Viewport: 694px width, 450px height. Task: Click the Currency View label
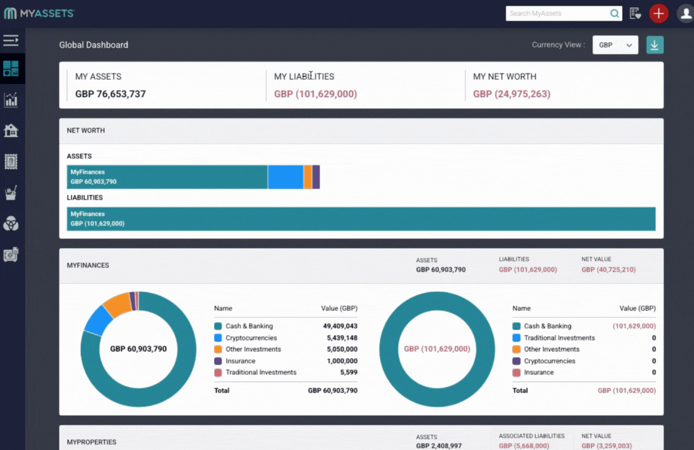pyautogui.click(x=558, y=44)
